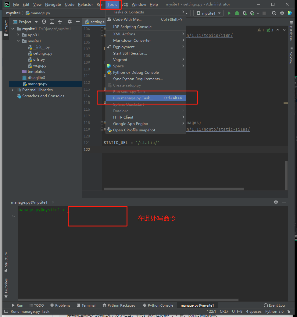297x317 pixels.
Task: Change CRLF line separator in status bar
Action: tap(224, 312)
